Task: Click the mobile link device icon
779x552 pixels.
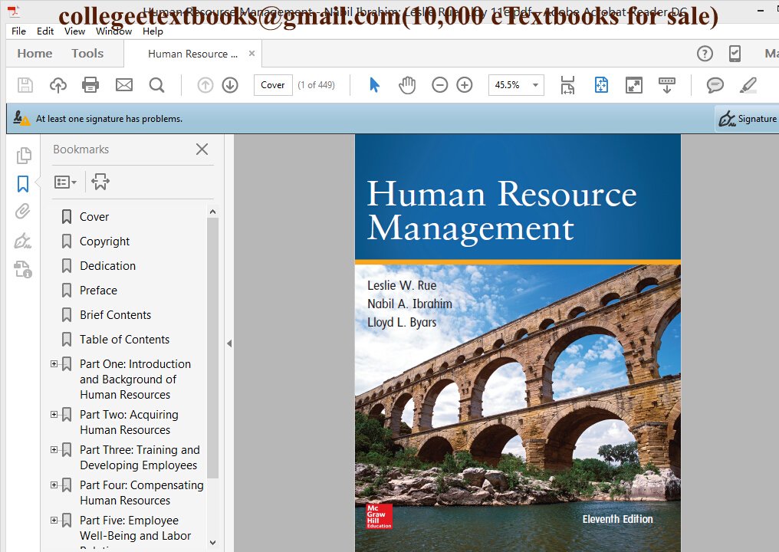Action: click(x=735, y=53)
